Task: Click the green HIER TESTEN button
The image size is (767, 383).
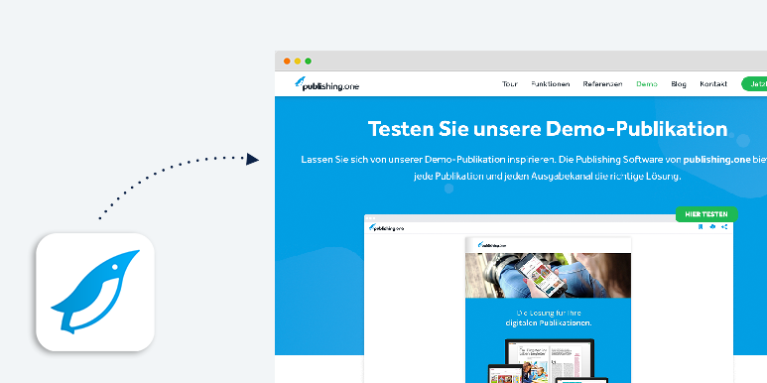Action: coord(706,214)
